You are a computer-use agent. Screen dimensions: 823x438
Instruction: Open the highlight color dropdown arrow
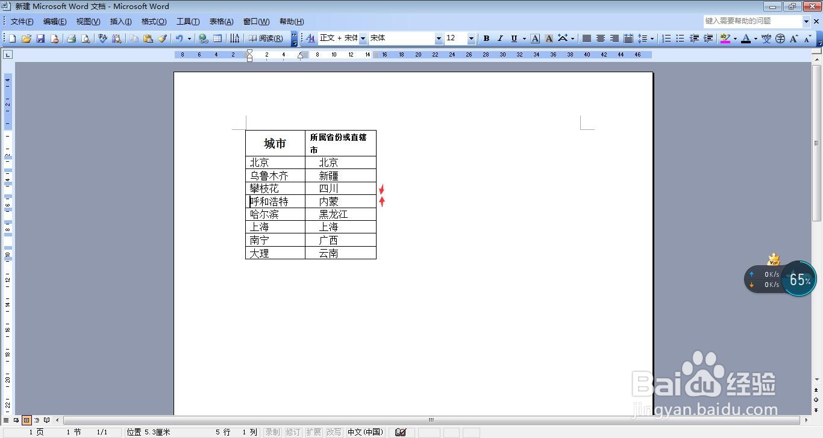(x=735, y=39)
